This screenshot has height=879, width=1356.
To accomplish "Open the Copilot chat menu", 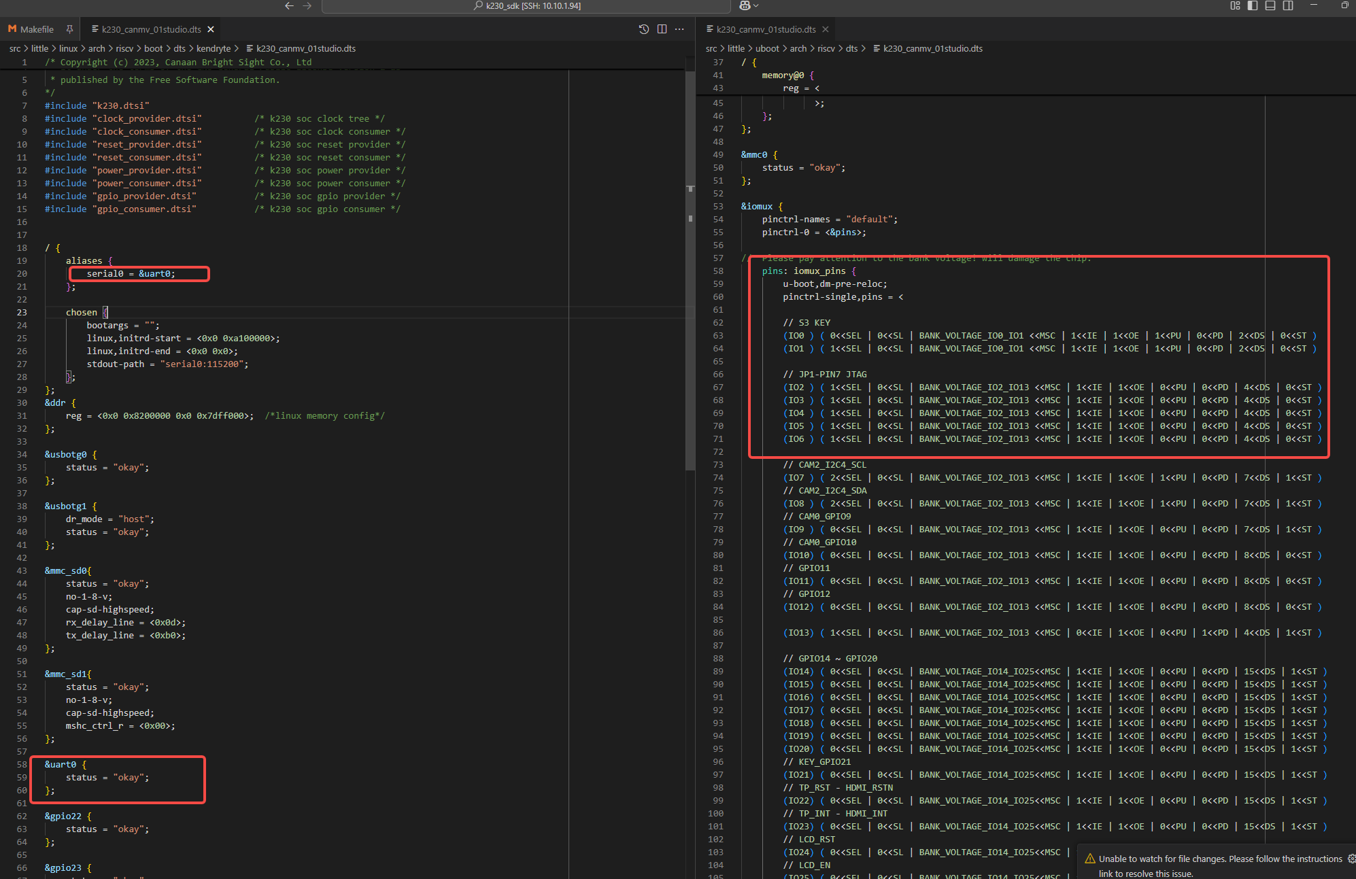I will point(749,5).
